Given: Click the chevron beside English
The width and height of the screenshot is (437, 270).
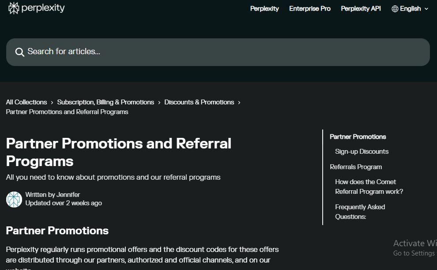Looking at the screenshot, I should 426,9.
